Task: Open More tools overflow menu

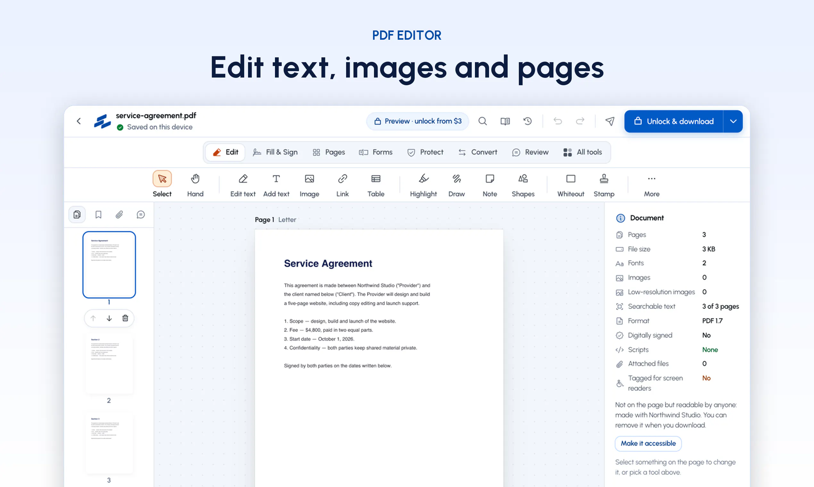Action: (x=652, y=185)
